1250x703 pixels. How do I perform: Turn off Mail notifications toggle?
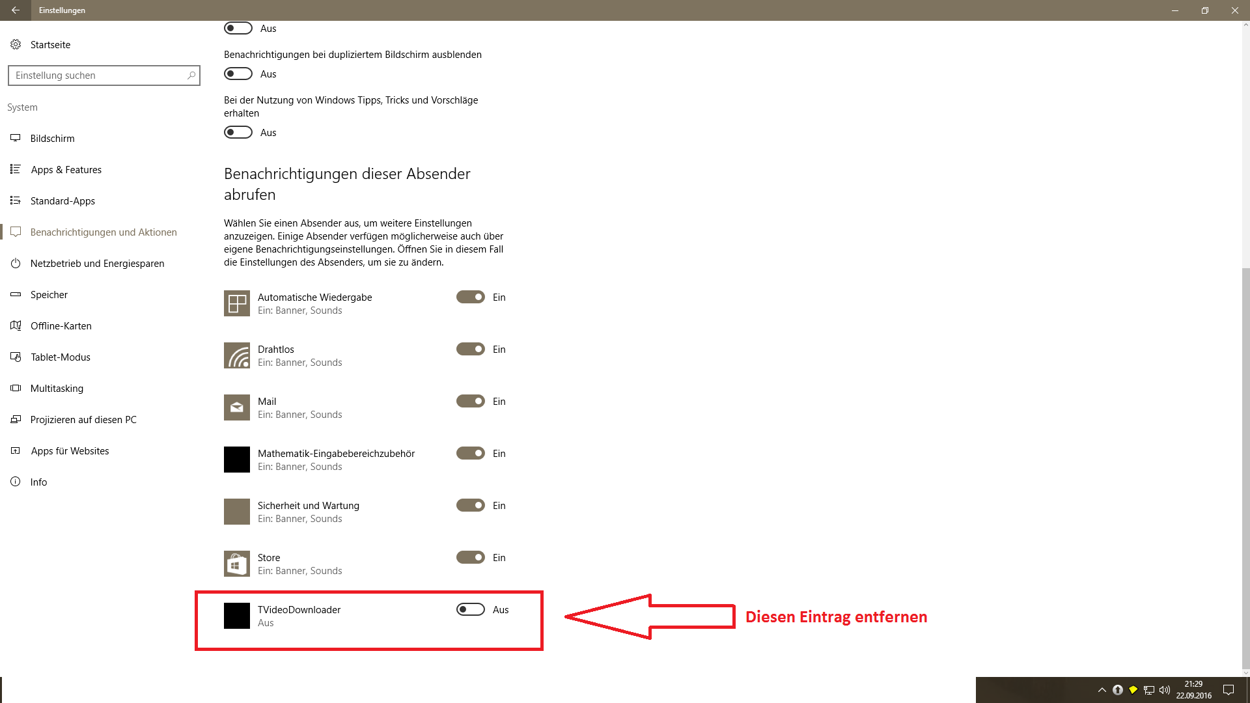pos(470,401)
